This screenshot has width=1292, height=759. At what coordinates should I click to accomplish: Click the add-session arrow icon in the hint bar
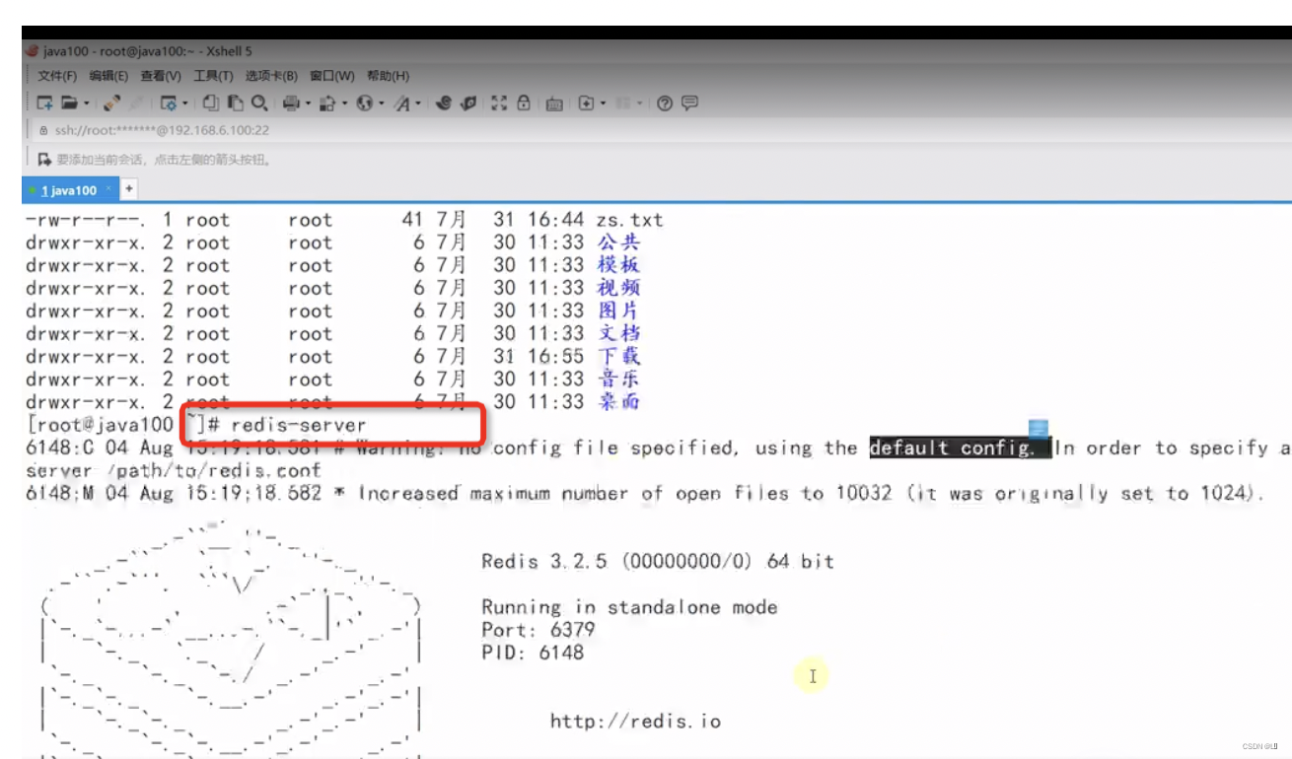[x=43, y=159]
